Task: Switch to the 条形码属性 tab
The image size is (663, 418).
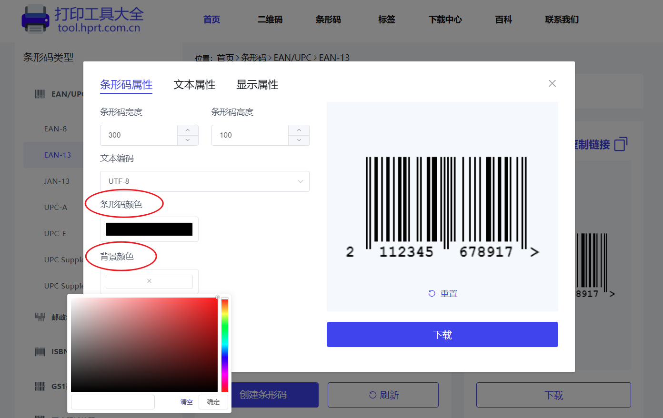Action: pyautogui.click(x=126, y=85)
